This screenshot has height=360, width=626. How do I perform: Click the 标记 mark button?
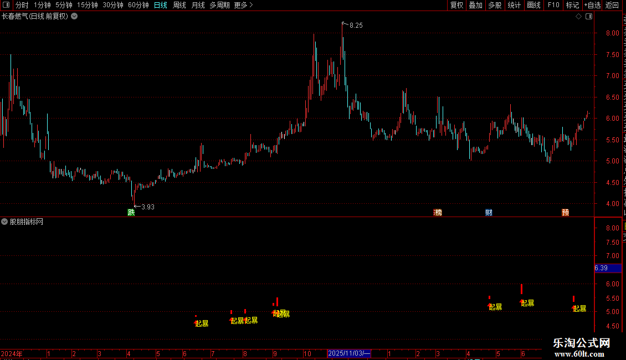click(572, 5)
